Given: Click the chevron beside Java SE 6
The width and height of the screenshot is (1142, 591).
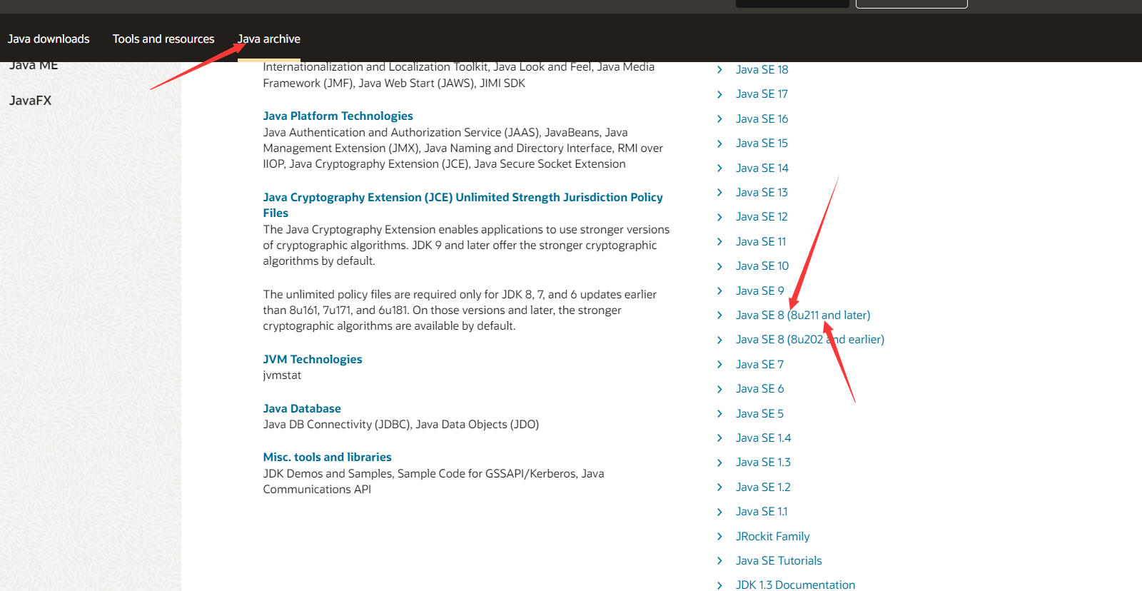Looking at the screenshot, I should tap(719, 389).
